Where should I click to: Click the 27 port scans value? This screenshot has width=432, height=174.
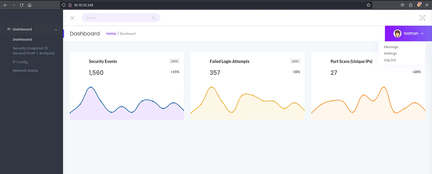[334, 73]
